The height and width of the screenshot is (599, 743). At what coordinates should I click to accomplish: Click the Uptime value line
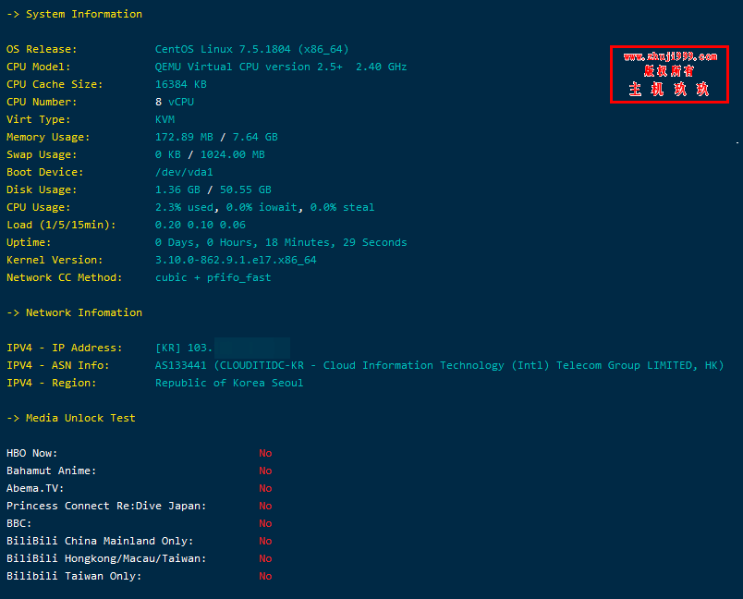[x=281, y=242]
